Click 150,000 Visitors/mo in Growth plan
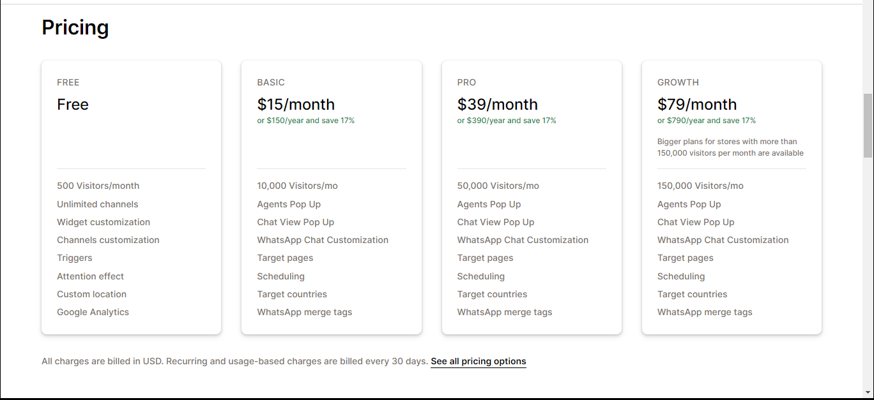This screenshot has height=400, width=874. click(701, 186)
